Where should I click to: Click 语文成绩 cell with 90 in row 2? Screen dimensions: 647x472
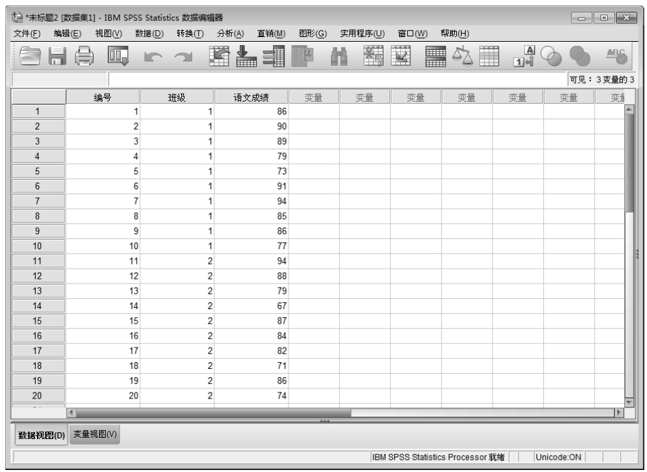(251, 127)
